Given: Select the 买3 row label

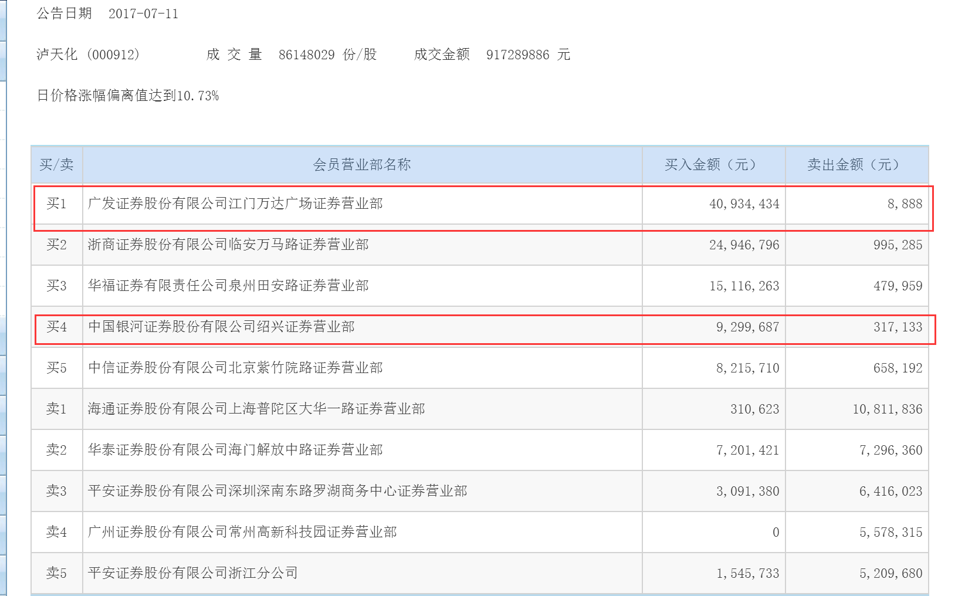Looking at the screenshot, I should click(56, 286).
